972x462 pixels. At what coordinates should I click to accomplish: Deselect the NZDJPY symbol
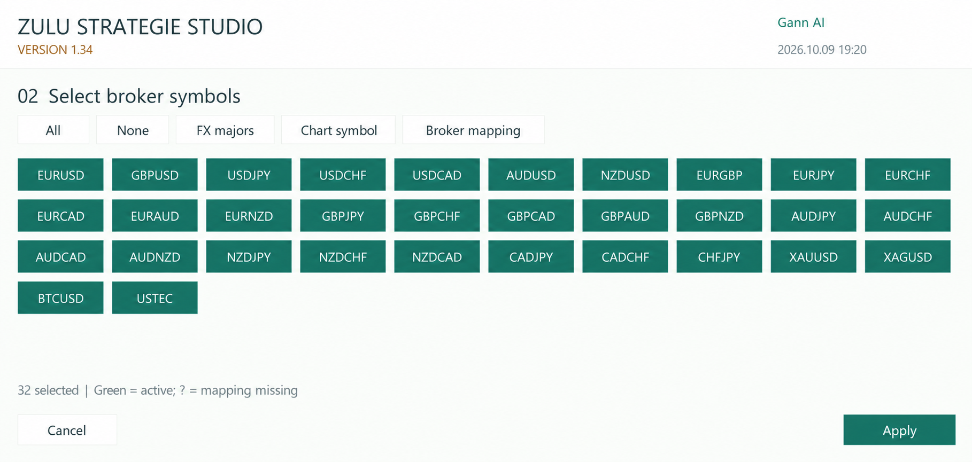(x=249, y=257)
